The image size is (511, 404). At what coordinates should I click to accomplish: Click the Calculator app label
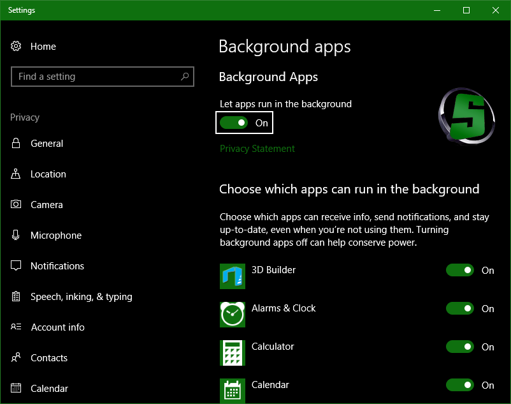click(273, 346)
